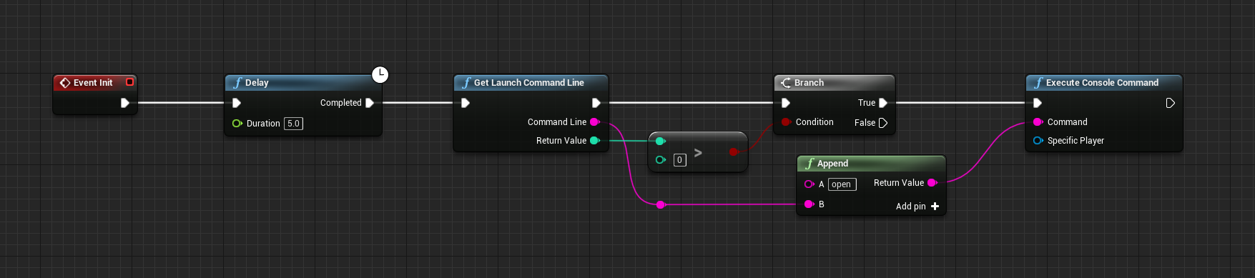Click the Delay Duration float pin

pyautogui.click(x=237, y=124)
